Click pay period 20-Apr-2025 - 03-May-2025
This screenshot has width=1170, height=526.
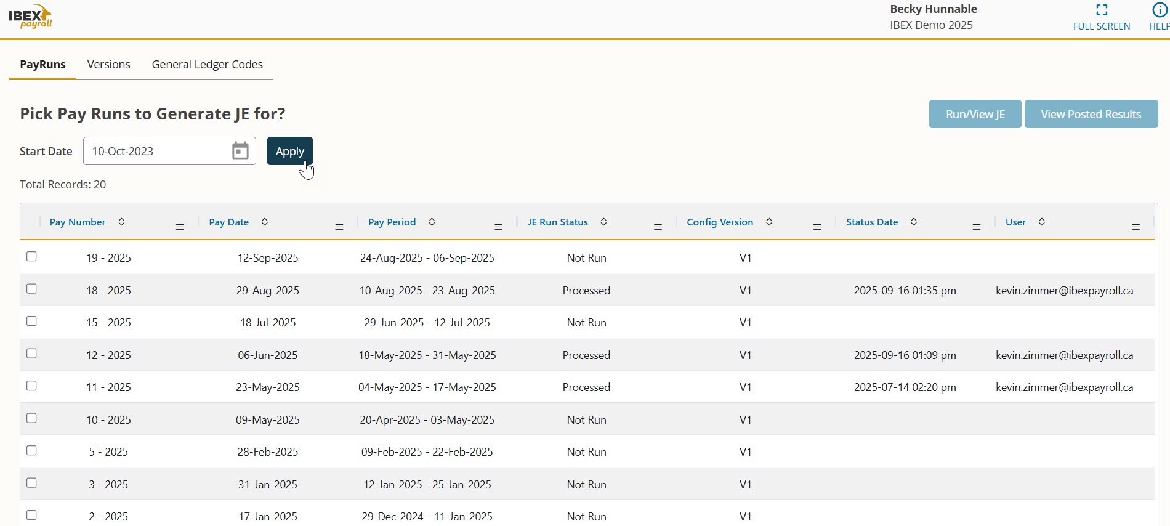point(427,420)
